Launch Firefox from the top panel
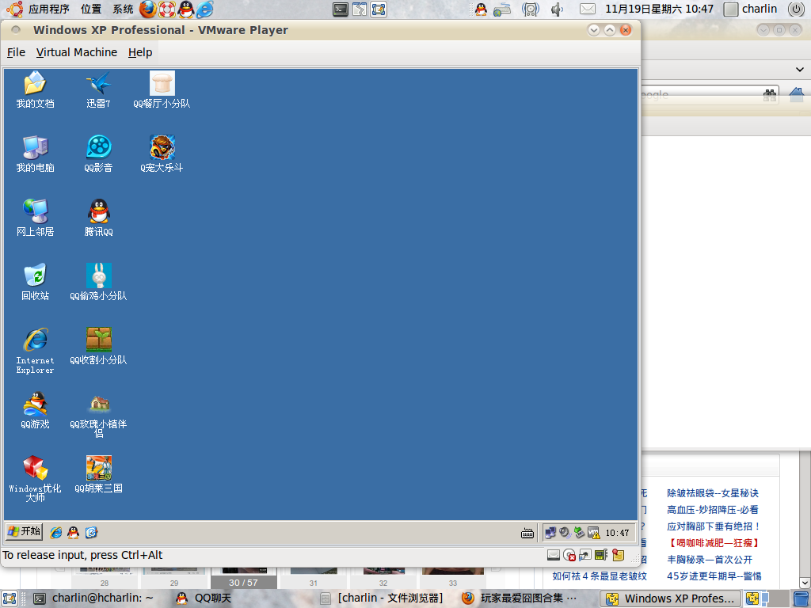This screenshot has width=811, height=608. [x=148, y=9]
